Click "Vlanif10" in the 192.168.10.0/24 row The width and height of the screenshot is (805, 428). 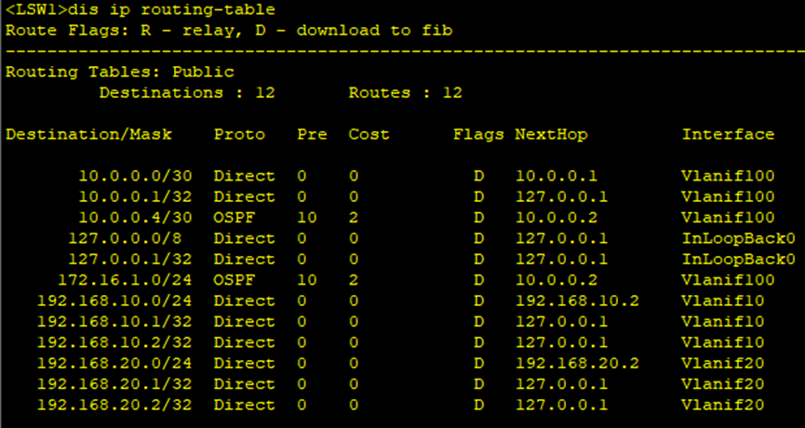tap(722, 301)
